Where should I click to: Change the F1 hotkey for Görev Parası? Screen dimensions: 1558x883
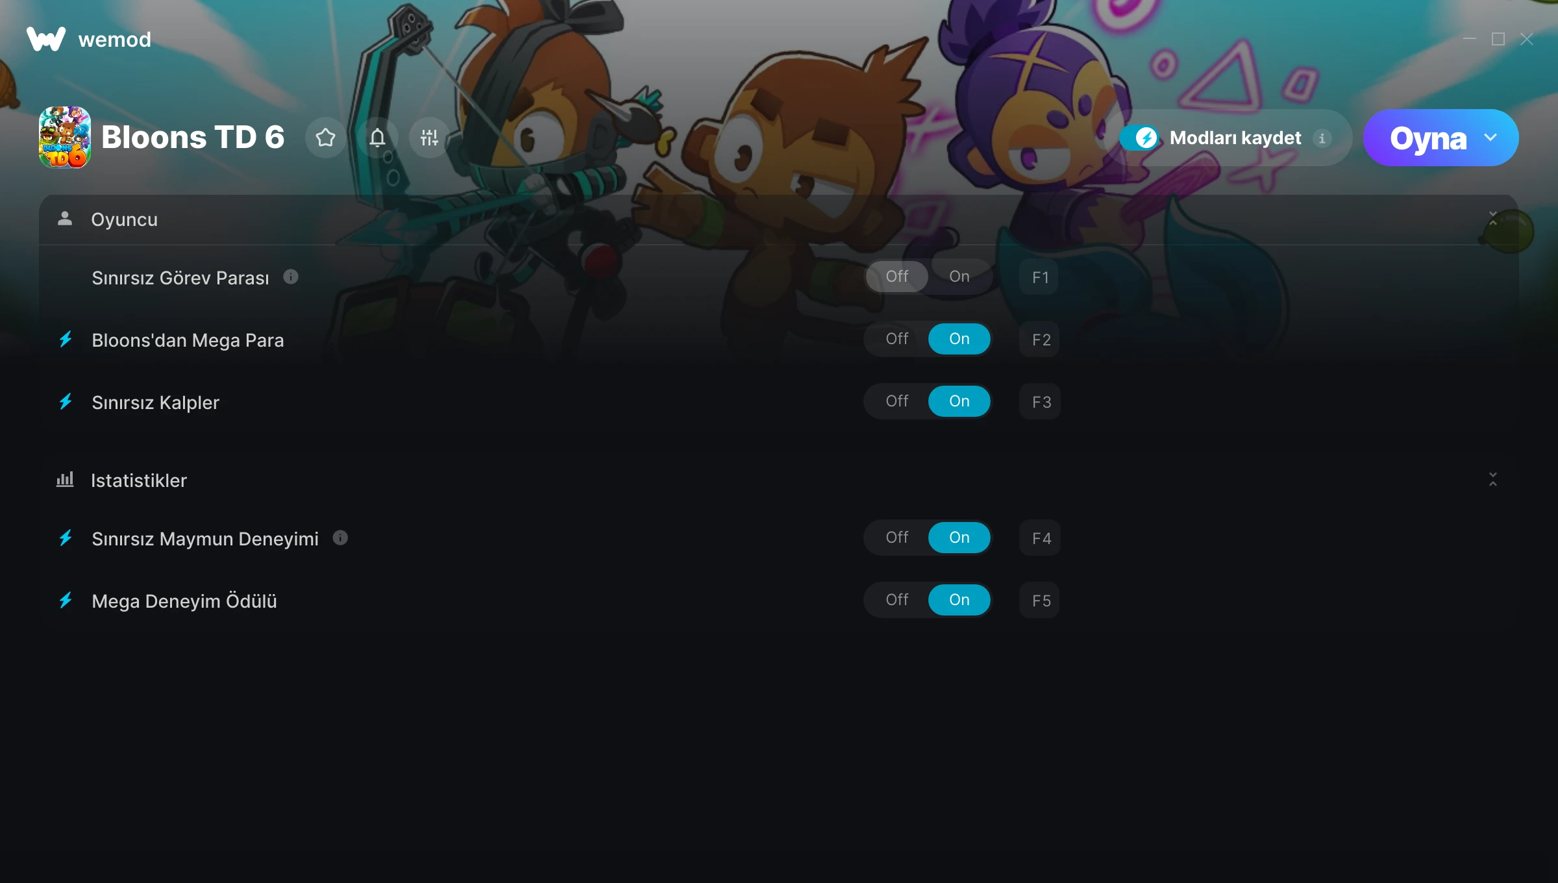point(1040,277)
